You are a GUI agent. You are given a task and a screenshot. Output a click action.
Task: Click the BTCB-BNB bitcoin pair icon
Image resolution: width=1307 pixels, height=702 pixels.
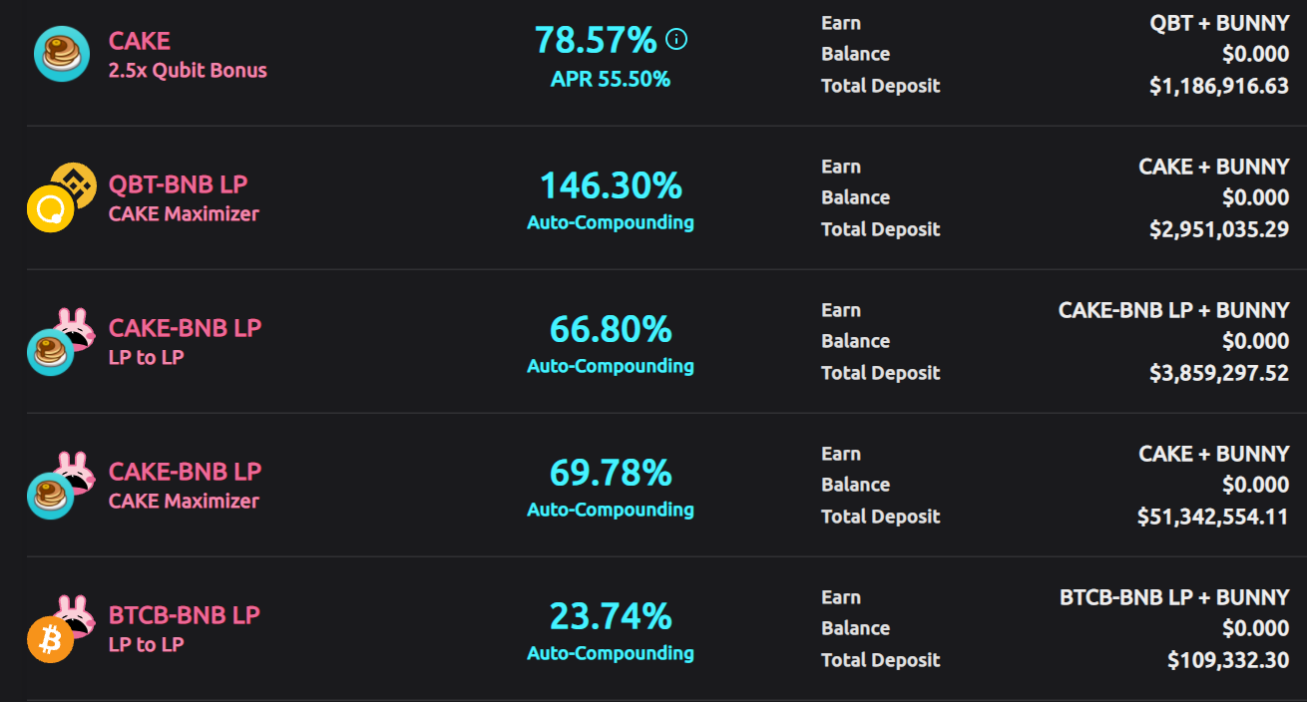[61, 628]
